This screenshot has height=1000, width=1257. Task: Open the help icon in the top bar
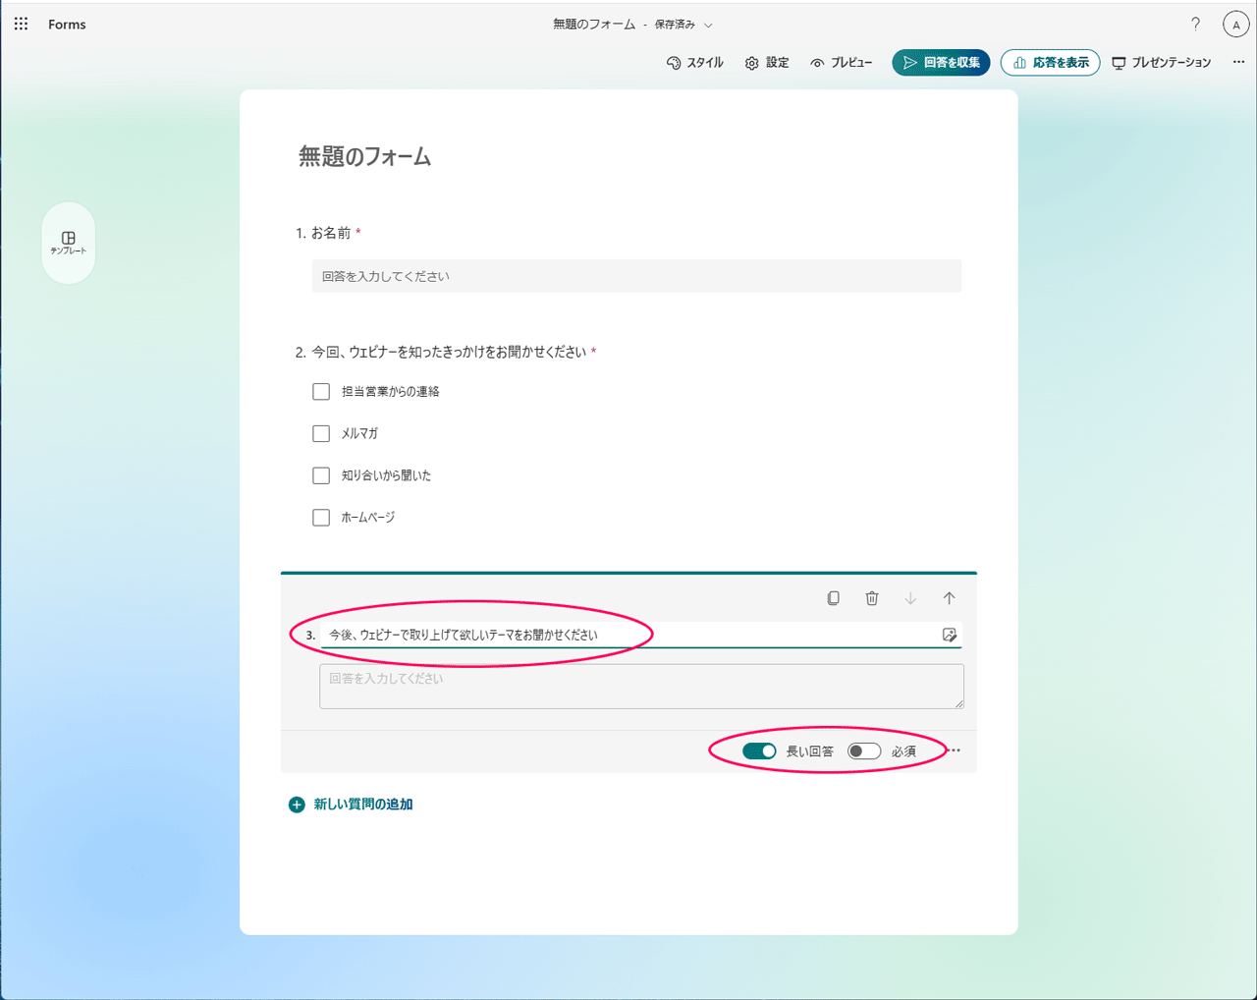click(1195, 24)
